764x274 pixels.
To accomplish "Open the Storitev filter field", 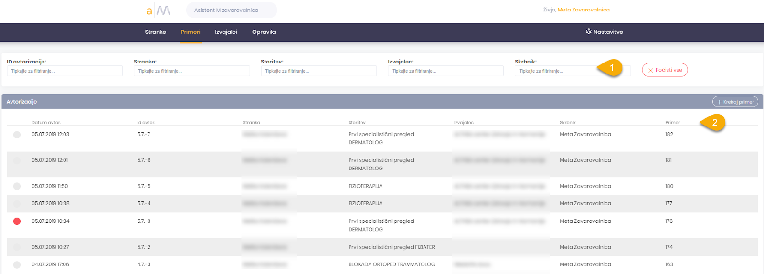I will pos(318,71).
